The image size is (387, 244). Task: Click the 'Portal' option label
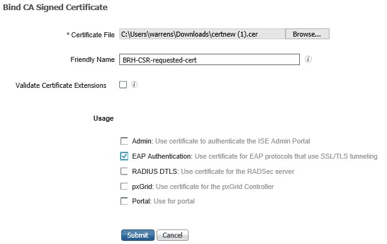click(x=141, y=201)
